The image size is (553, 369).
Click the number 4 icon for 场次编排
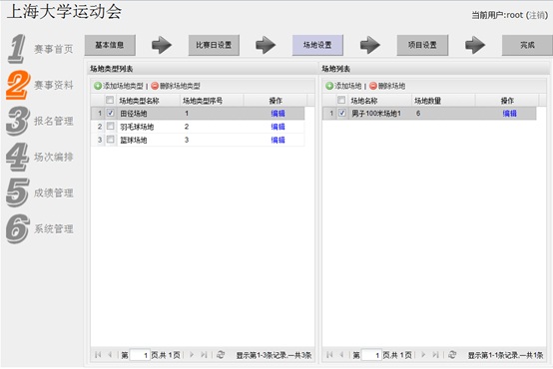[x=17, y=157]
